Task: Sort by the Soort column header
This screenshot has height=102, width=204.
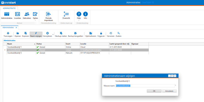Action: [73, 44]
